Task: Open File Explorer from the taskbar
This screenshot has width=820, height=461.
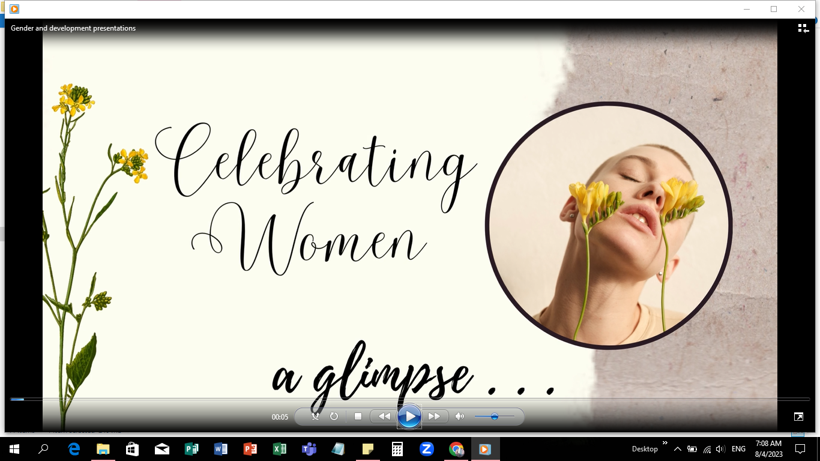Action: pyautogui.click(x=103, y=449)
